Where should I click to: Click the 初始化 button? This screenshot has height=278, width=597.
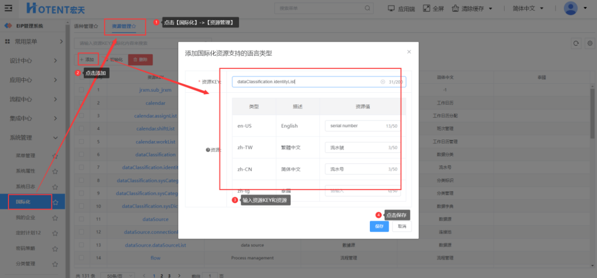click(113, 60)
